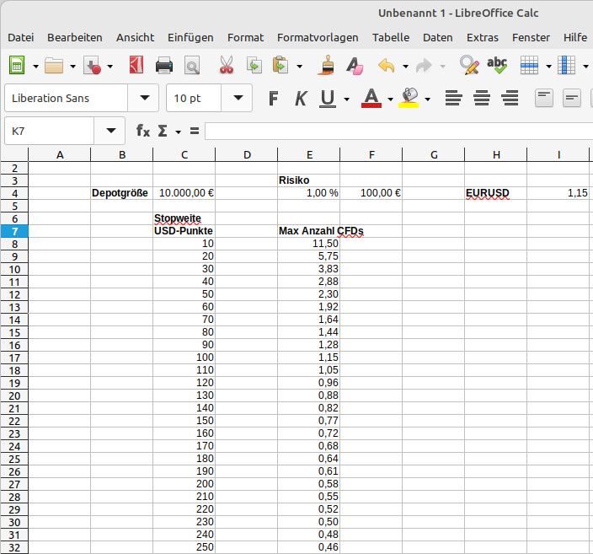This screenshot has width=593, height=554.
Task: Expand the 10 pt font size dropdown
Action: [238, 98]
